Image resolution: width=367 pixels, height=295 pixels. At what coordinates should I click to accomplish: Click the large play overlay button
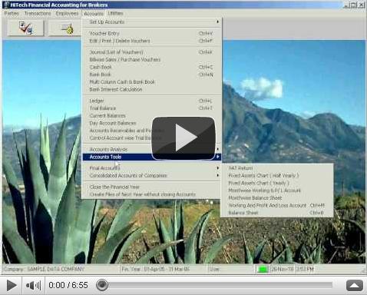tap(183, 138)
